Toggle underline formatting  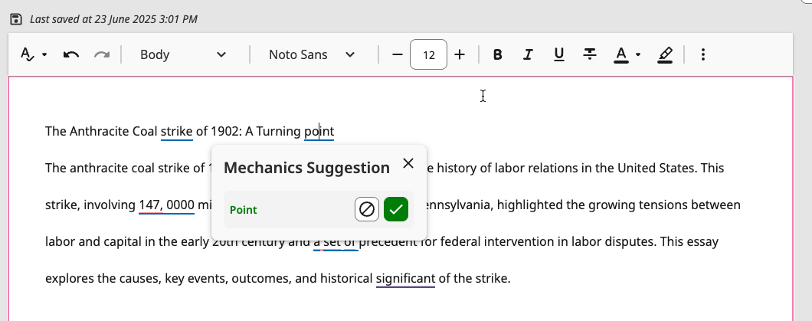558,54
